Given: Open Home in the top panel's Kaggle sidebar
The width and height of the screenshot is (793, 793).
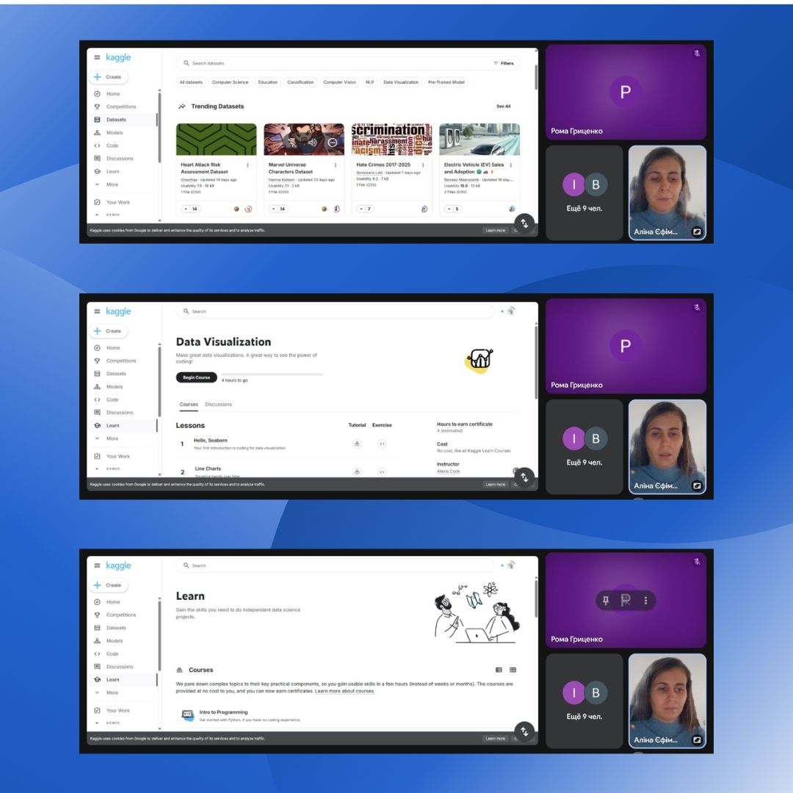Looking at the screenshot, I should tap(113, 94).
